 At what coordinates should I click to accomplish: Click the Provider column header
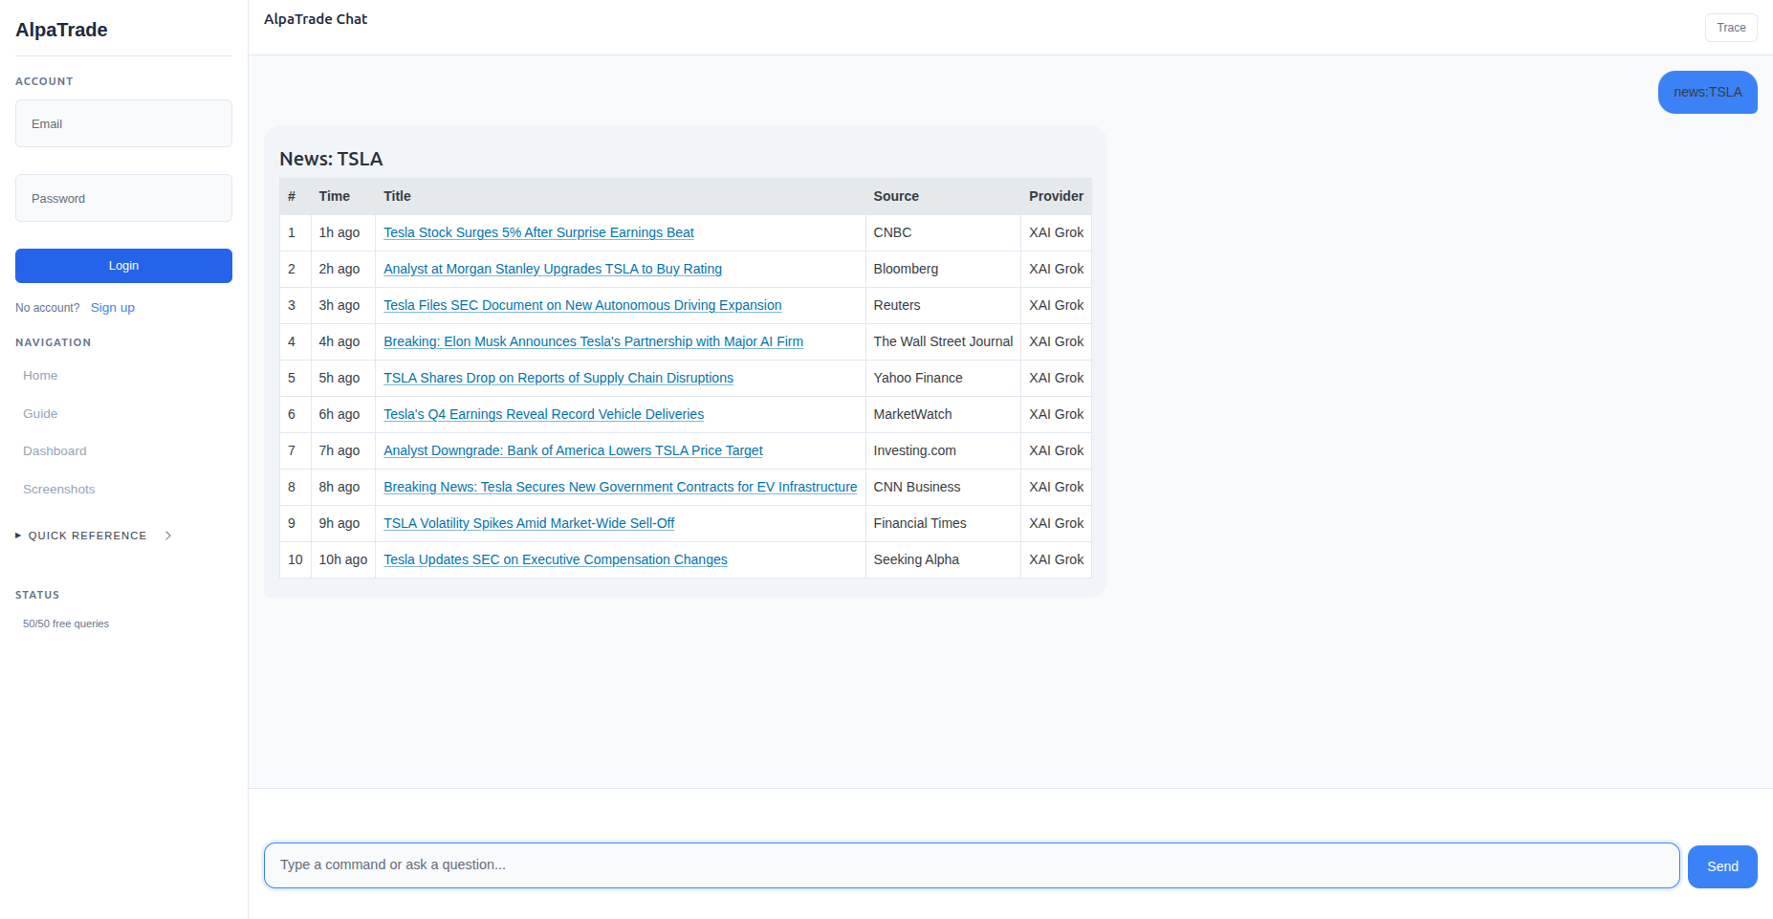pyautogui.click(x=1056, y=196)
